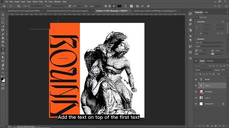Left align text in options bar
The image size is (229, 128).
[106, 6]
